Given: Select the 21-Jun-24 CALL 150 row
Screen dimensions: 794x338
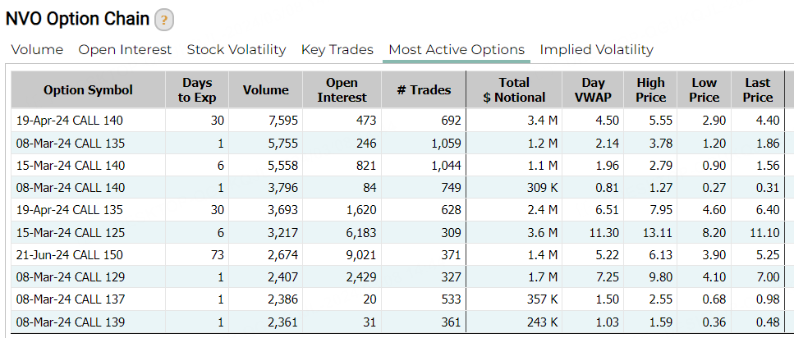Looking at the screenshot, I should click(x=397, y=255).
